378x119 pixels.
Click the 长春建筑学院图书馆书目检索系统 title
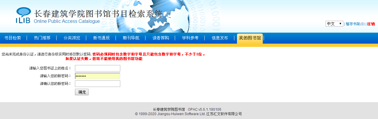98,14
